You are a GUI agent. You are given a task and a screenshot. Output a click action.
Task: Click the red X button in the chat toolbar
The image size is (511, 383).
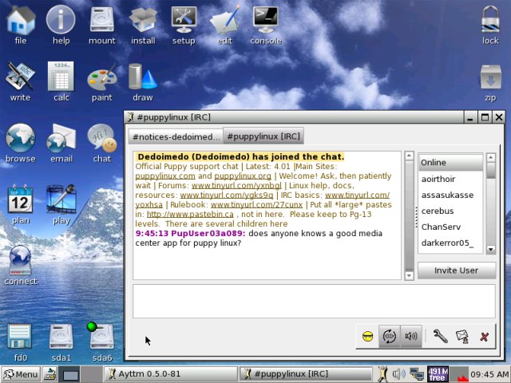coord(485,337)
